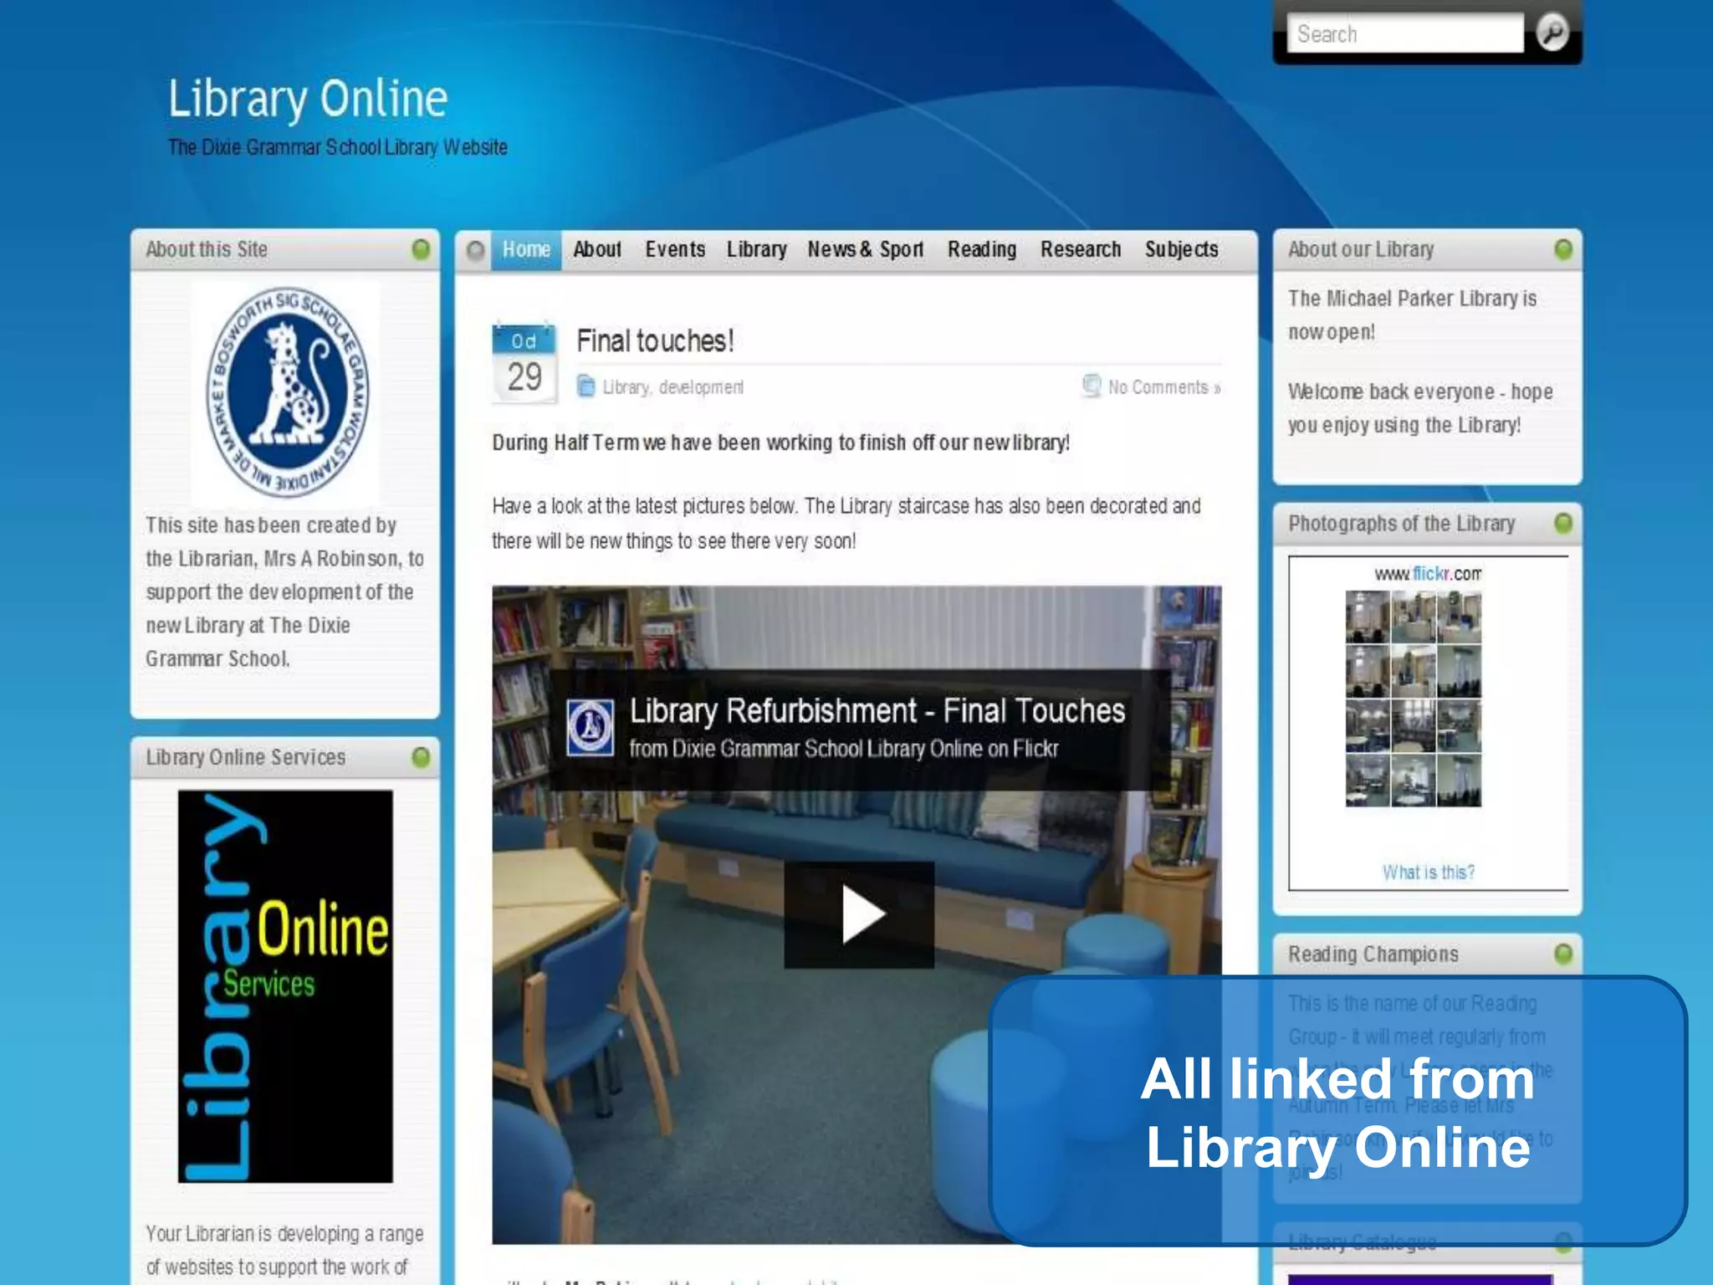
Task: Open the www.flickr.com badge link
Action: point(1428,574)
